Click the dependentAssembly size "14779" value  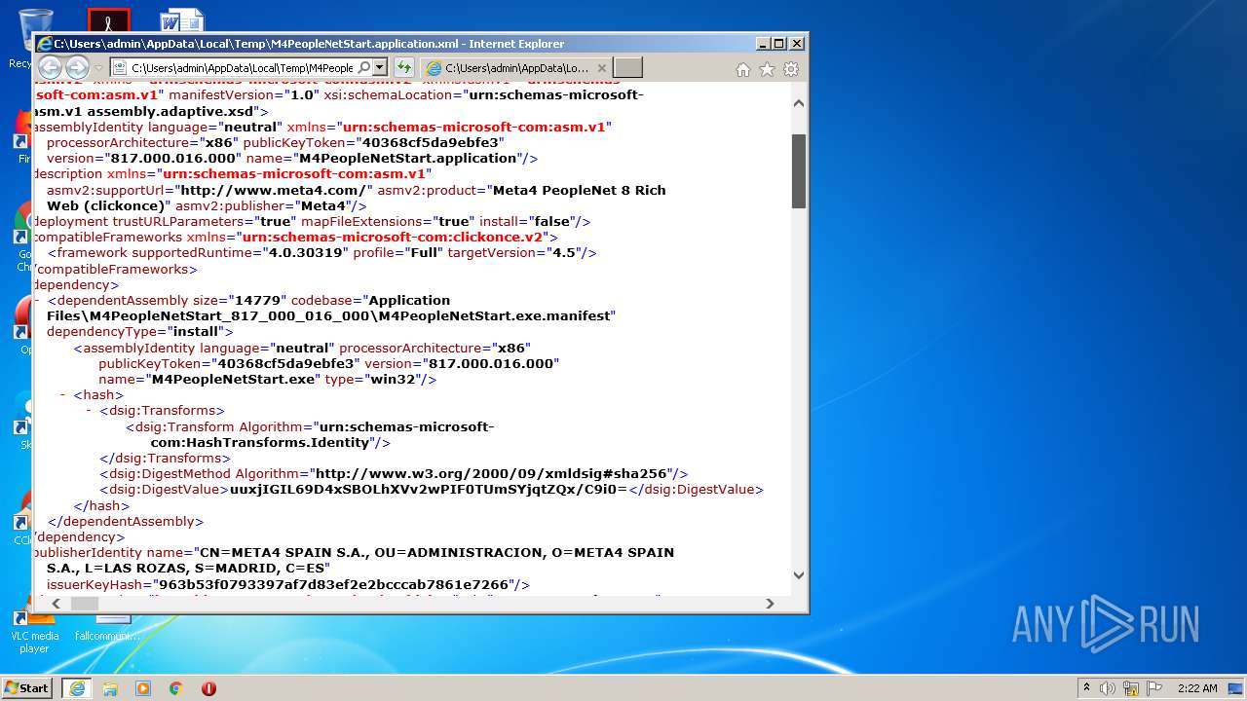coord(255,301)
